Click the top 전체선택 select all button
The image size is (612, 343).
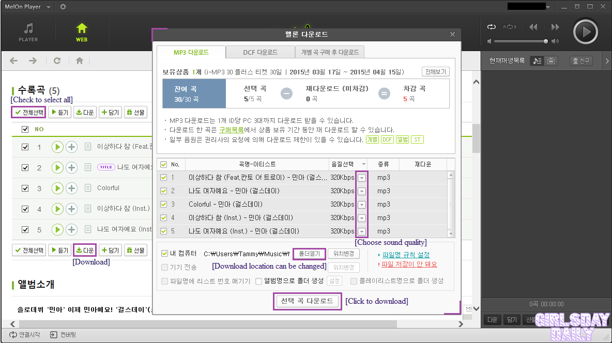coord(29,113)
